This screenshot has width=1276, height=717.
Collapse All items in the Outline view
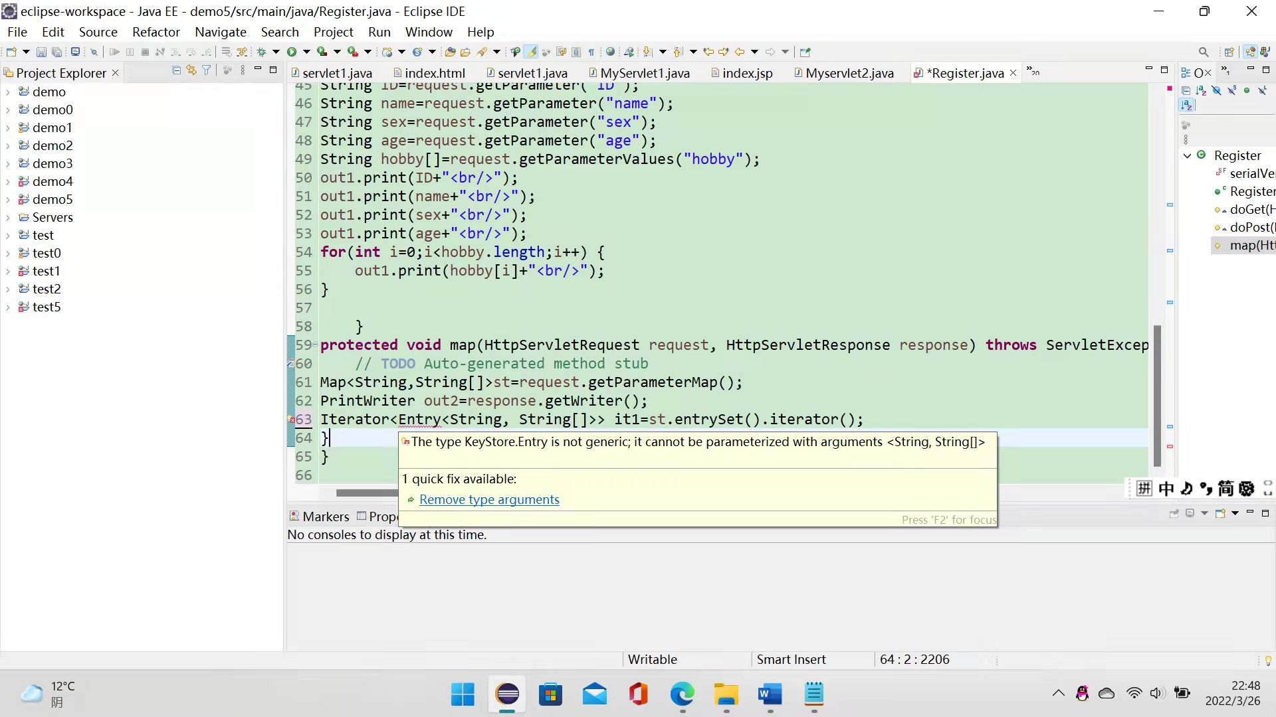point(1186,91)
